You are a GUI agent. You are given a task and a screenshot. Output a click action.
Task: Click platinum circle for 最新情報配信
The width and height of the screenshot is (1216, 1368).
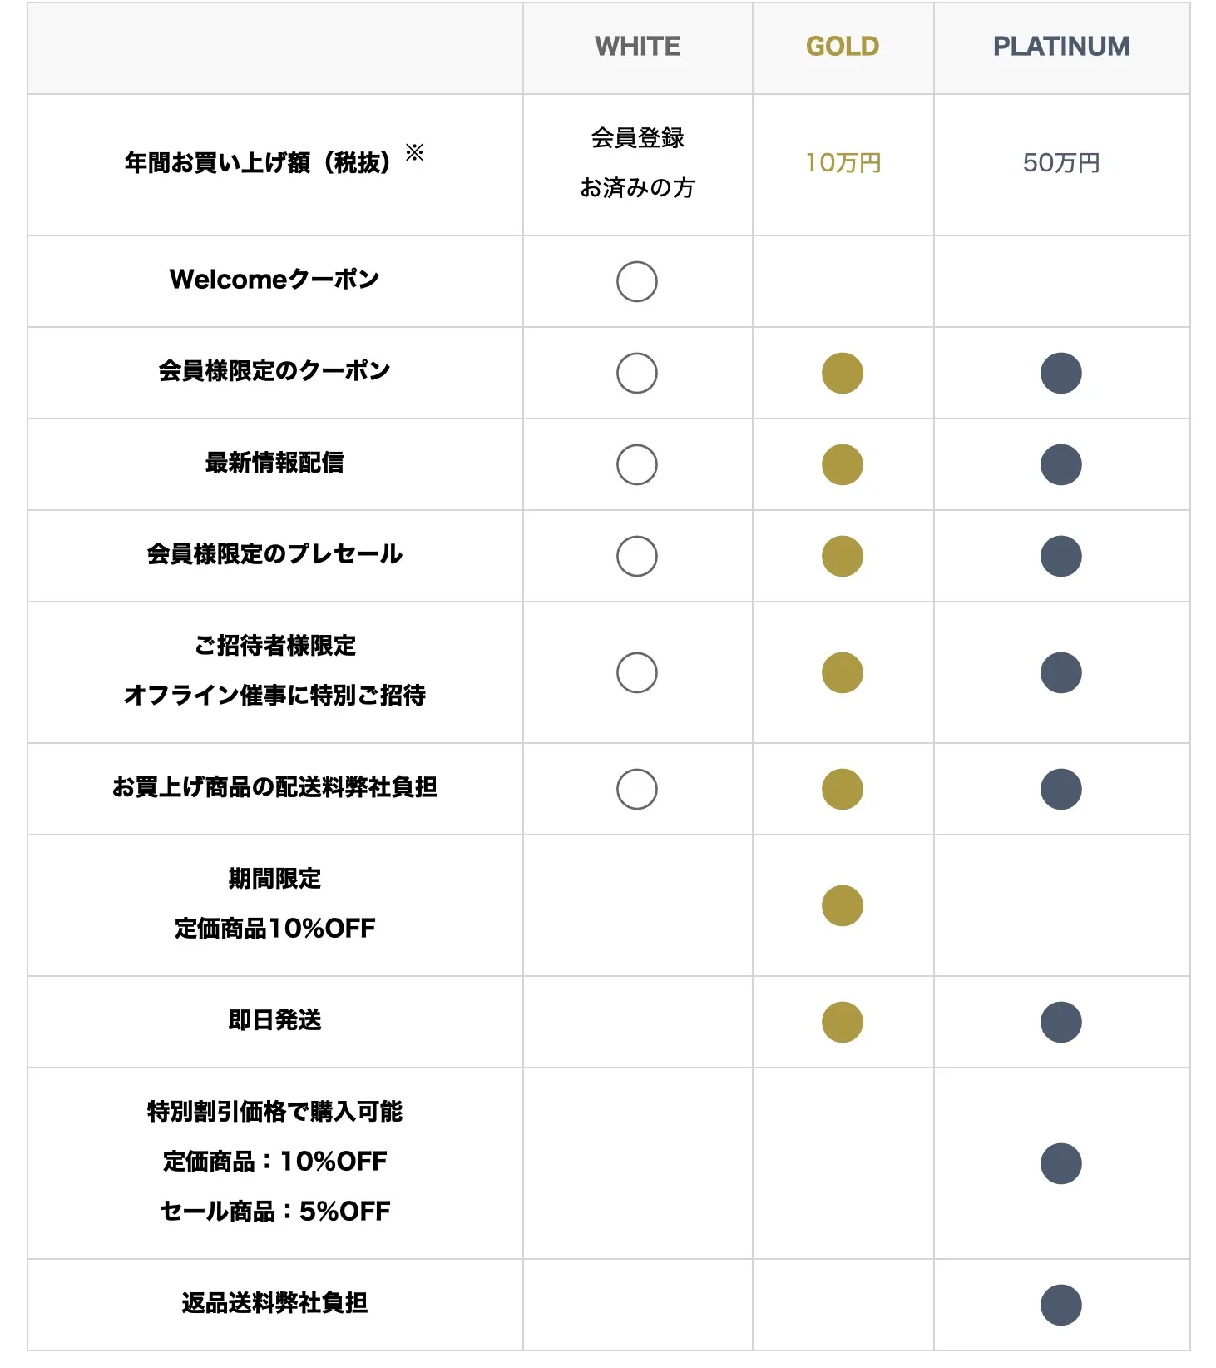tap(1061, 464)
